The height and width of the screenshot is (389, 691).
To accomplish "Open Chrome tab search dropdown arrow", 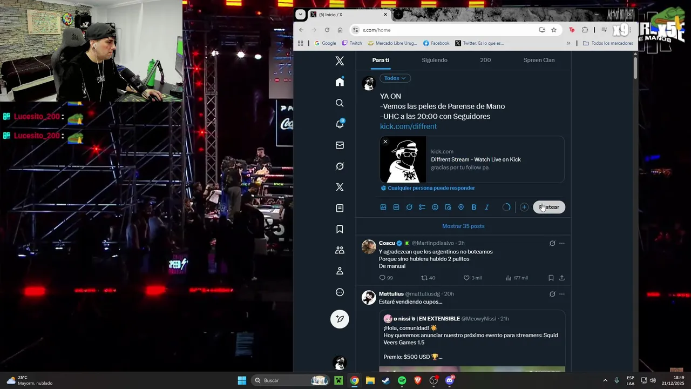I will click(301, 15).
